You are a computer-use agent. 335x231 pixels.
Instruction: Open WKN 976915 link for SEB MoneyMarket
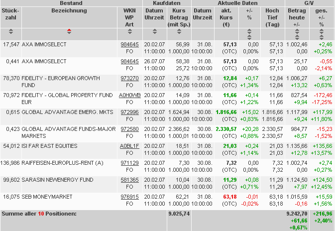pos(129,197)
